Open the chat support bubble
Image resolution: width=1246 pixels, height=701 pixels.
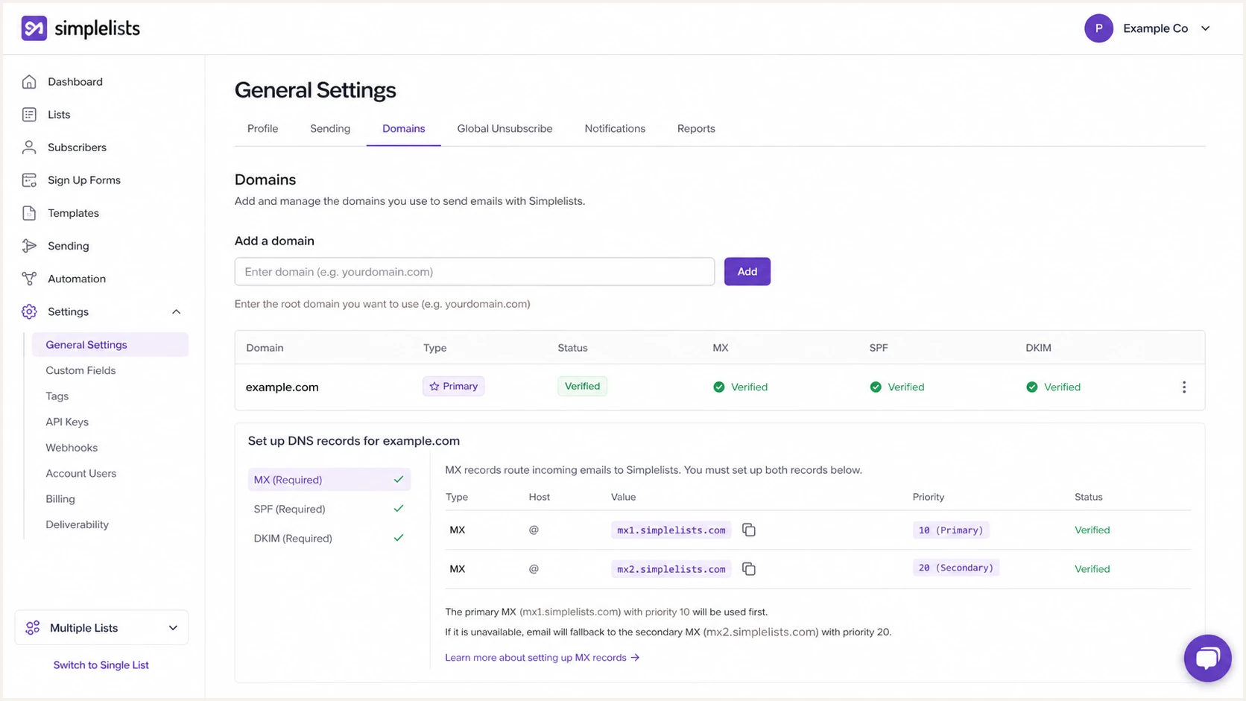pos(1207,658)
